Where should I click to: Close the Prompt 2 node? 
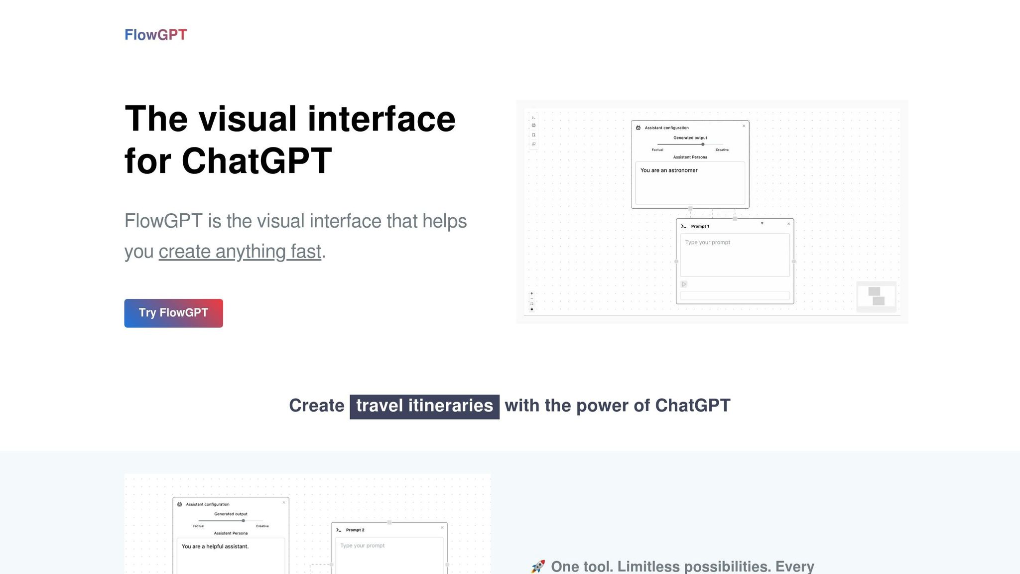442,528
